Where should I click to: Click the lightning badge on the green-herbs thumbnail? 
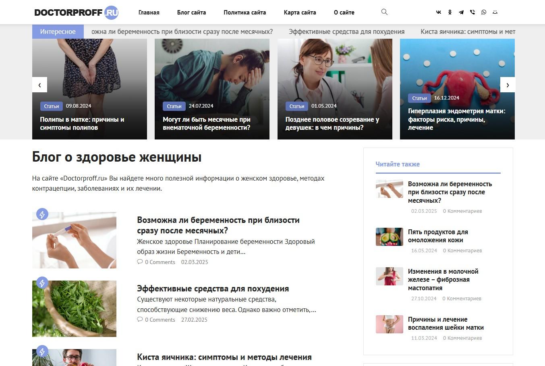[42, 283]
